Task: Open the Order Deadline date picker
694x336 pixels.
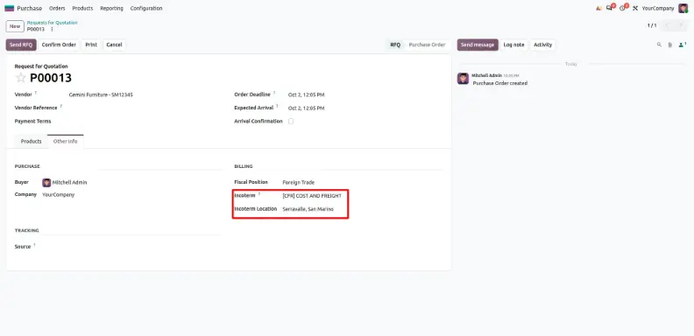Action: [307, 94]
